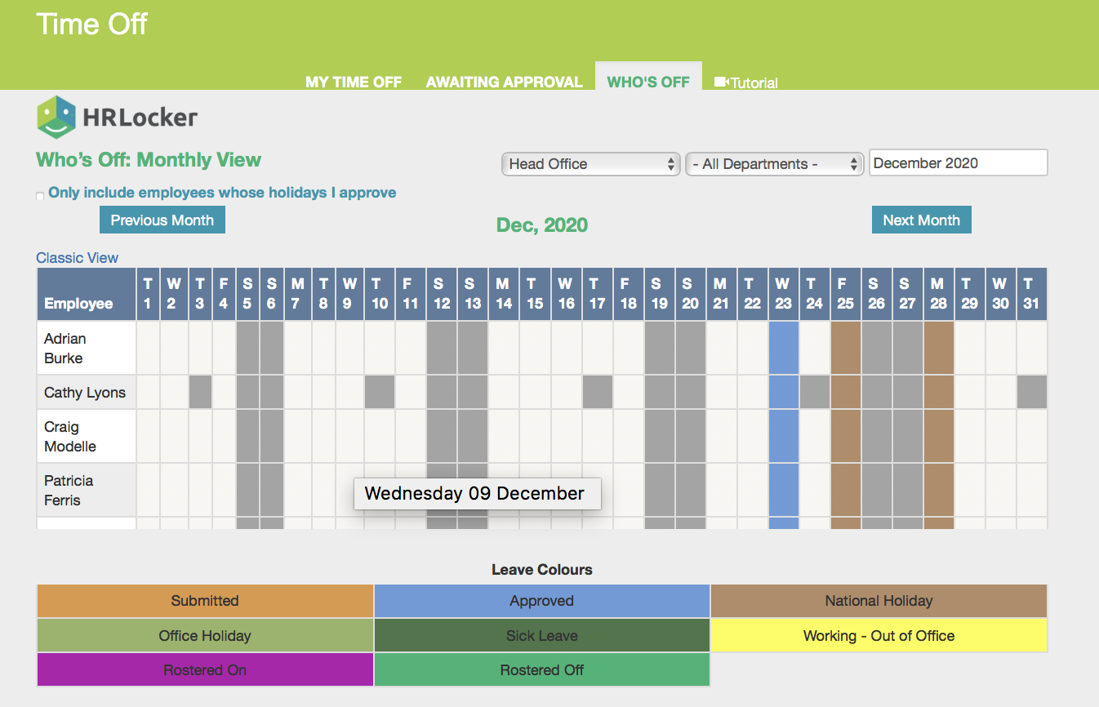Click the Working - Out of Office yellow swatch
This screenshot has height=707, width=1099.
879,636
